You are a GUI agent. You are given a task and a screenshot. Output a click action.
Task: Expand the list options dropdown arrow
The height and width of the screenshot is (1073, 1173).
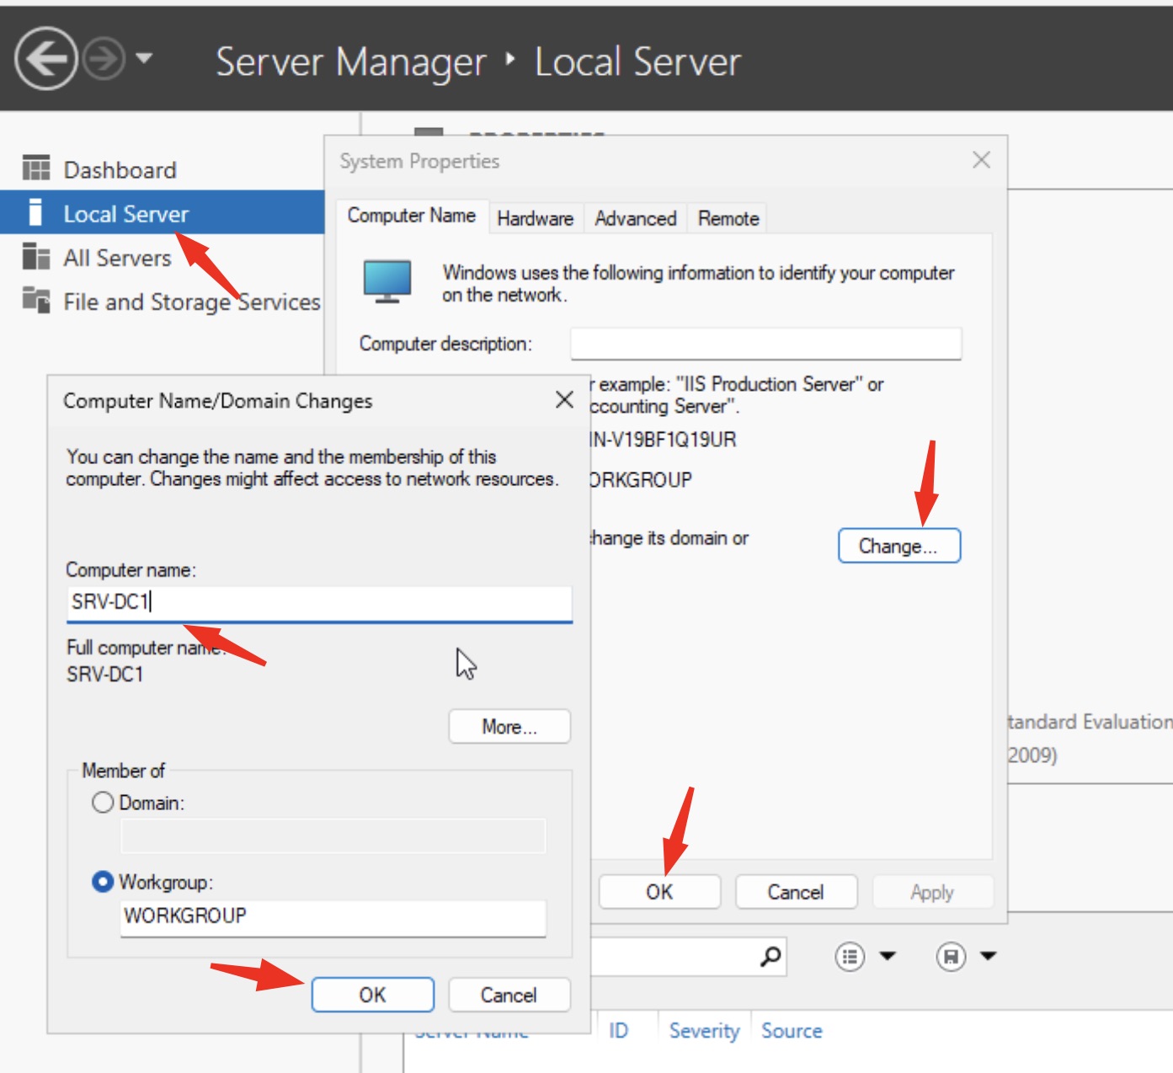pyautogui.click(x=888, y=956)
